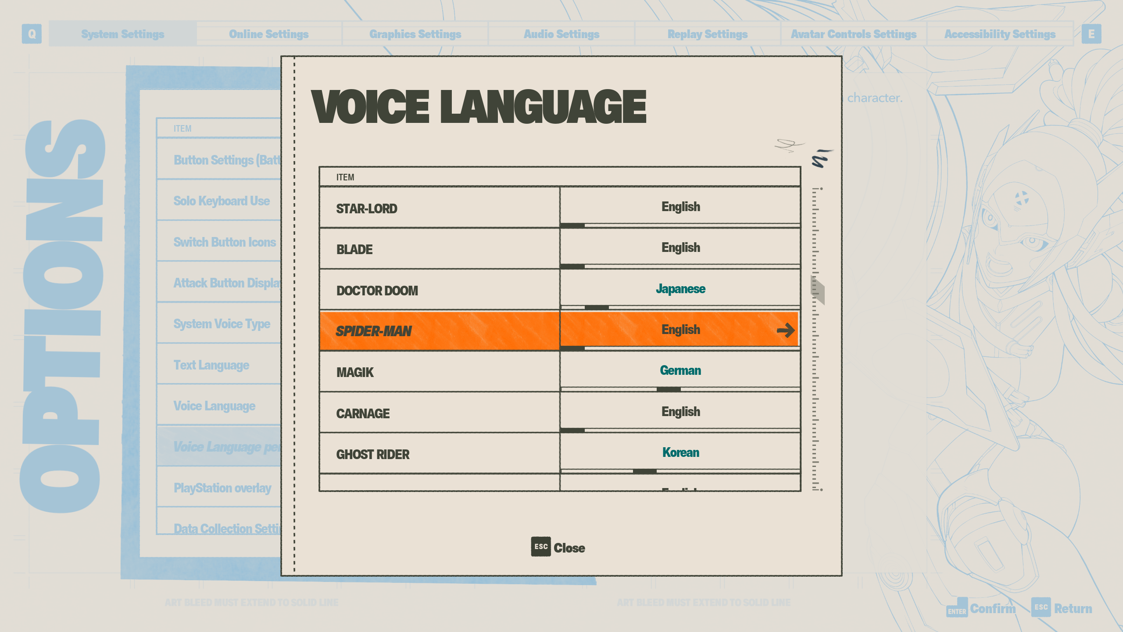
Task: Select Solo Keyboard Use option
Action: 219,201
